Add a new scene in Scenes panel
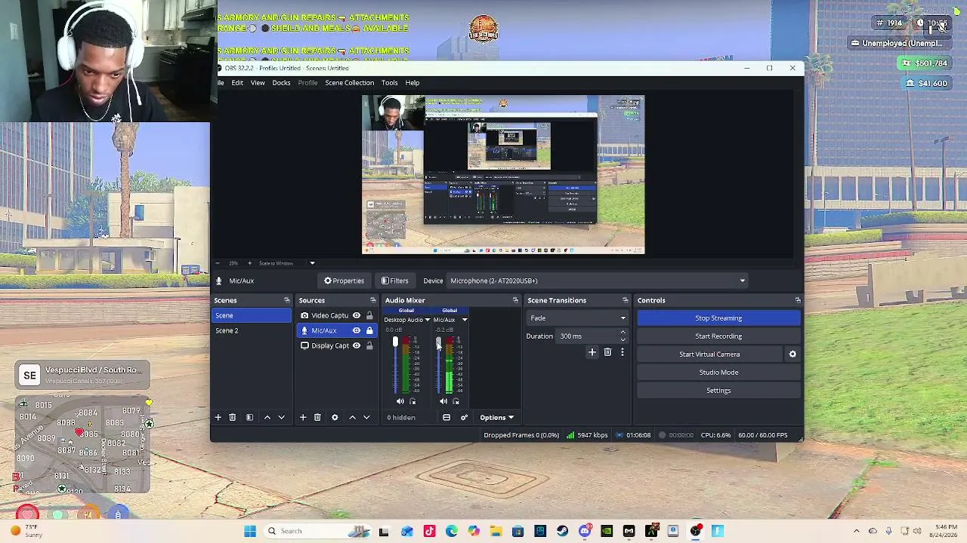The image size is (967, 543). [x=218, y=417]
